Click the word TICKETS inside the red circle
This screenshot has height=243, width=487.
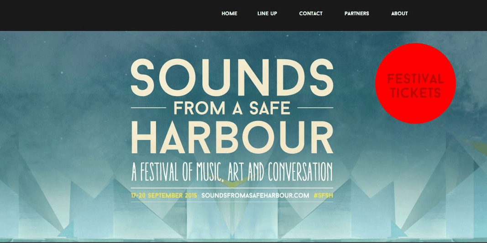tap(415, 93)
